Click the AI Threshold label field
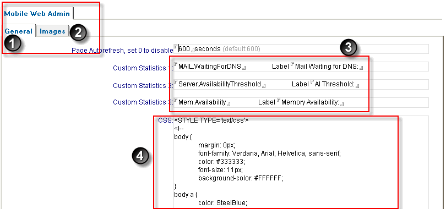 click(335, 84)
